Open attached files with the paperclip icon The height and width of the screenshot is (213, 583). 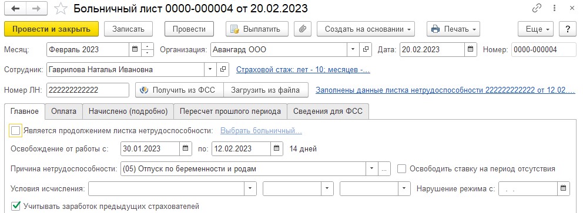coord(302,29)
